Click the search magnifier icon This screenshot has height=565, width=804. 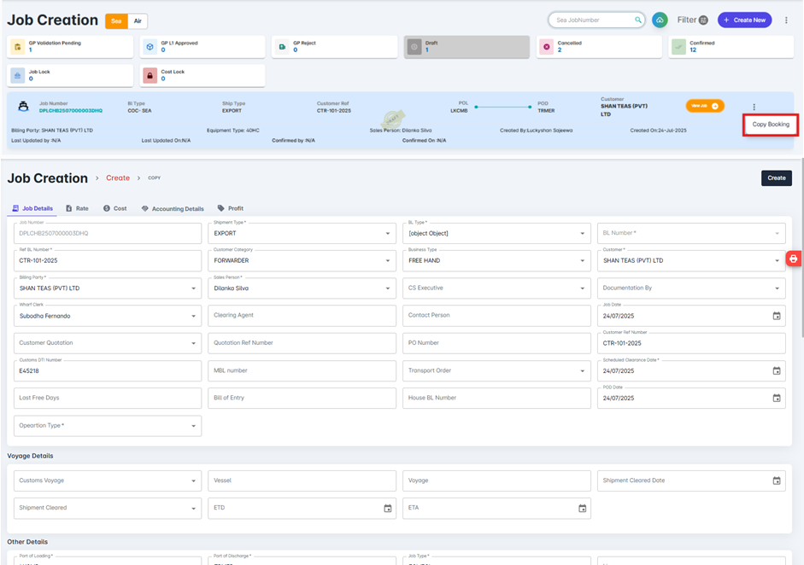(x=637, y=20)
